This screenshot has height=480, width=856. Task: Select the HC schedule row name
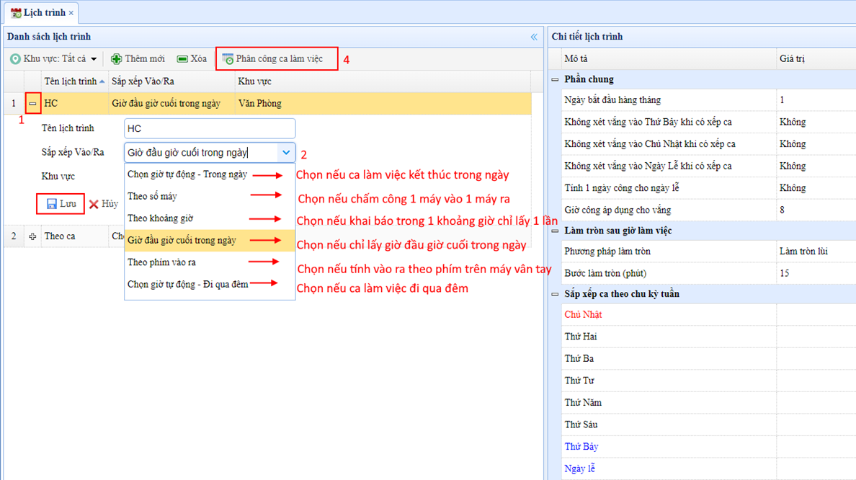point(50,103)
